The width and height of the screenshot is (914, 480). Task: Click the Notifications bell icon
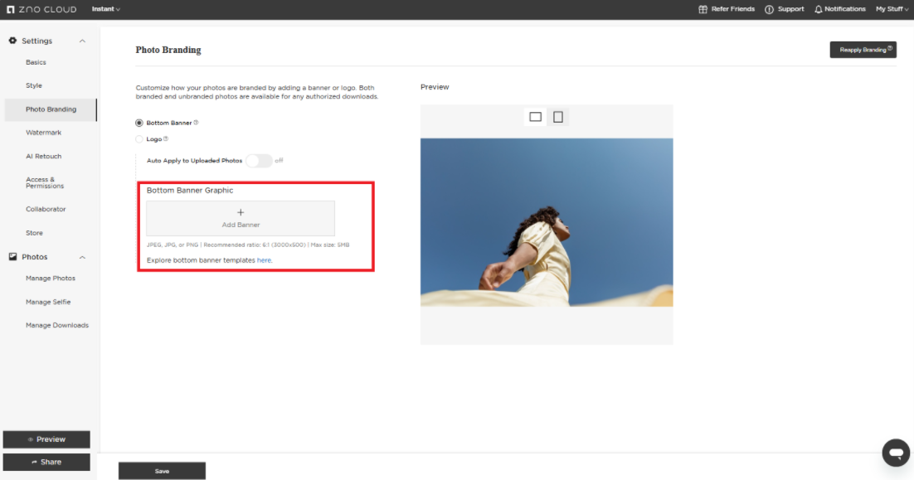pyautogui.click(x=819, y=9)
